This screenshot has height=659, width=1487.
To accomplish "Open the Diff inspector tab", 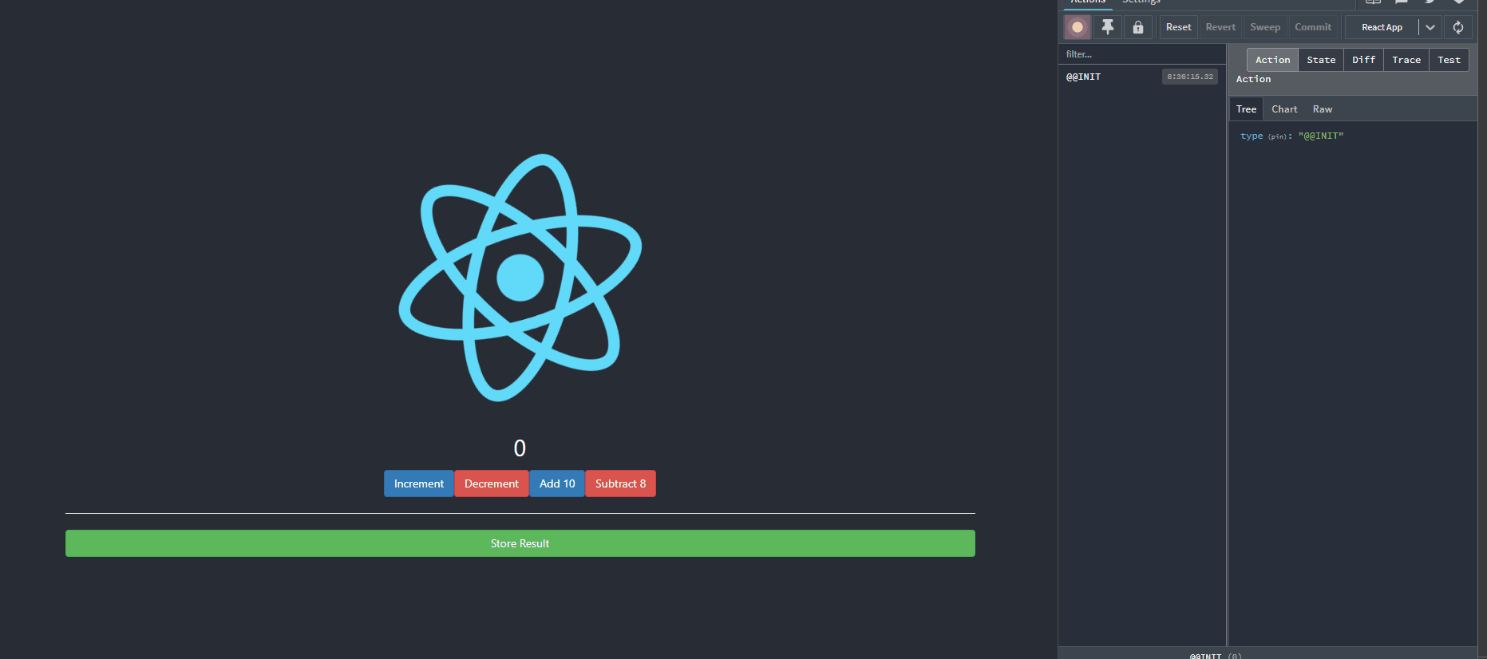I will click(x=1363, y=60).
